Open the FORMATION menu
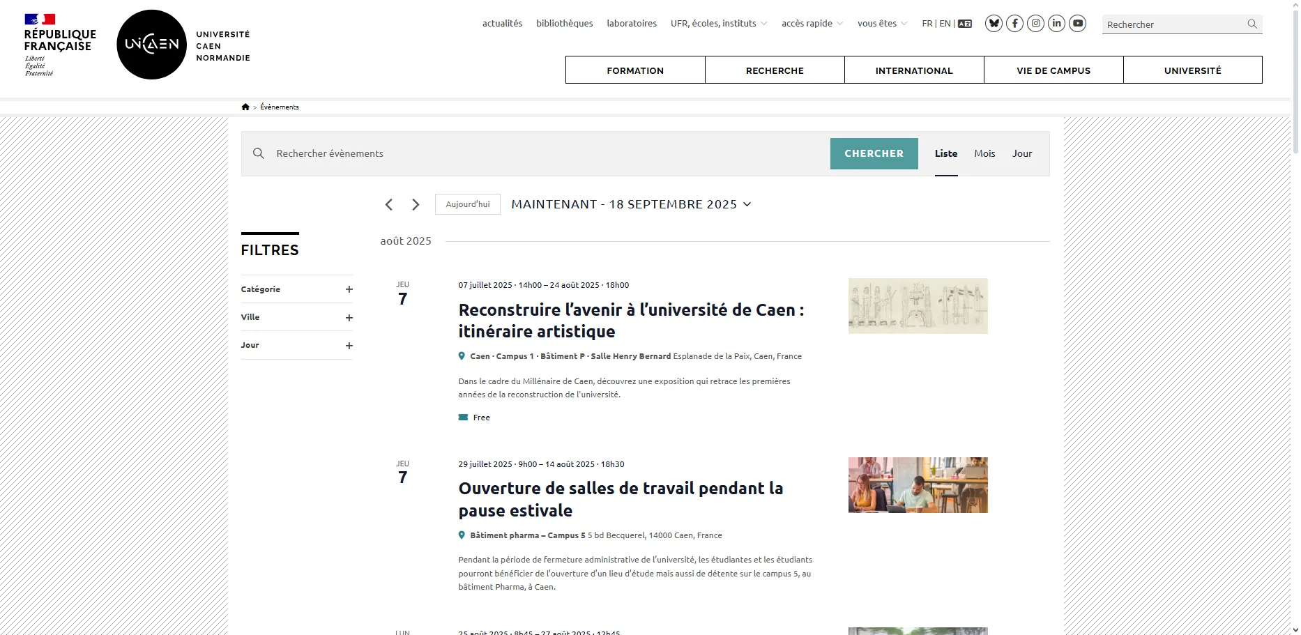Screen dimensions: 1301x635 [x=635, y=70]
